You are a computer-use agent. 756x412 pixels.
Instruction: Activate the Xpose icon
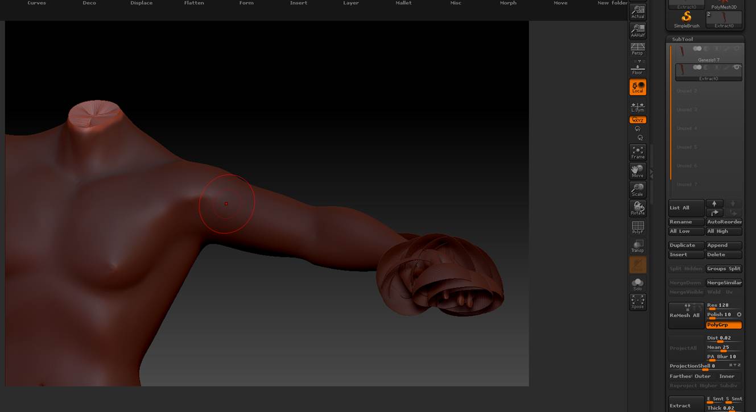[x=638, y=301]
